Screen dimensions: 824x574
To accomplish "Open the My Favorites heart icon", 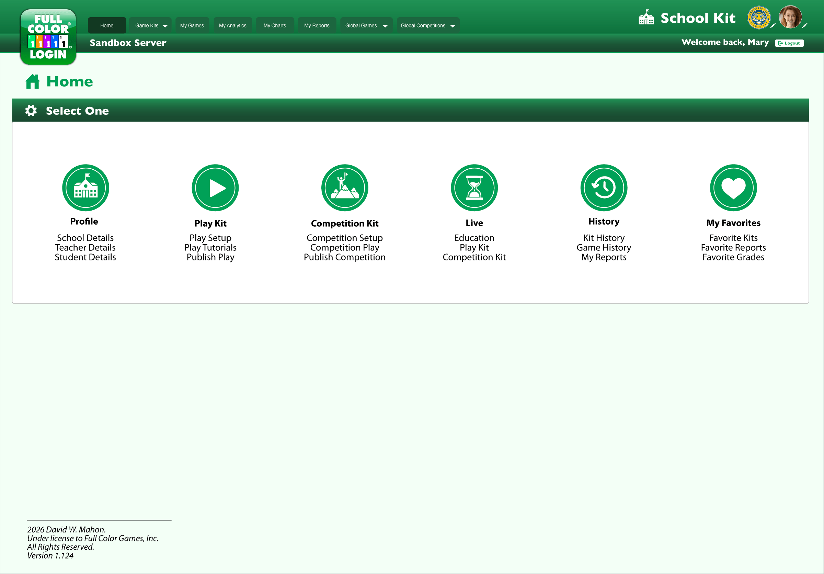I will pyautogui.click(x=733, y=188).
